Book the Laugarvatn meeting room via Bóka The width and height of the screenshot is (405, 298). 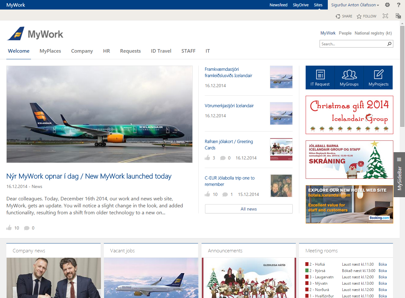383,277
